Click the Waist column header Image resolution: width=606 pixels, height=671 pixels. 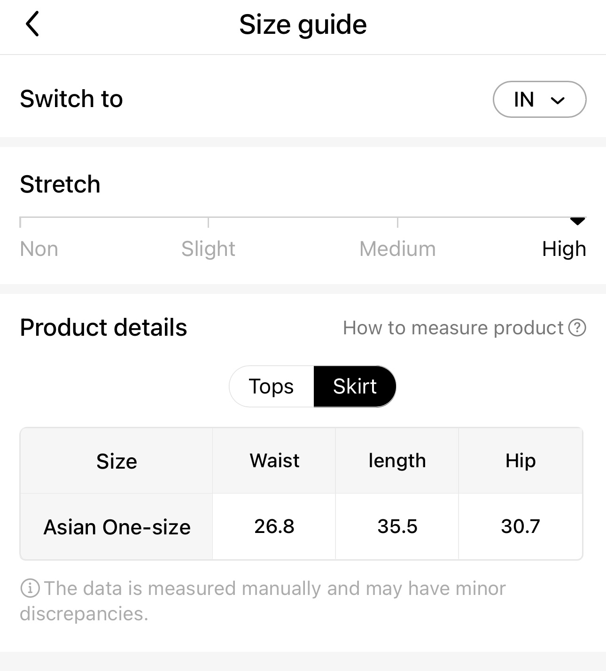274,461
